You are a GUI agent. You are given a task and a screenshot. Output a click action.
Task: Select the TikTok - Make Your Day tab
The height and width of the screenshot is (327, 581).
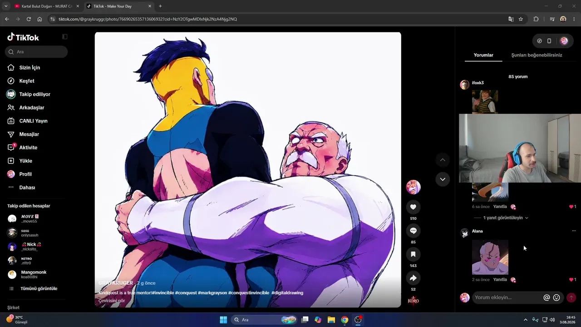coord(119,6)
